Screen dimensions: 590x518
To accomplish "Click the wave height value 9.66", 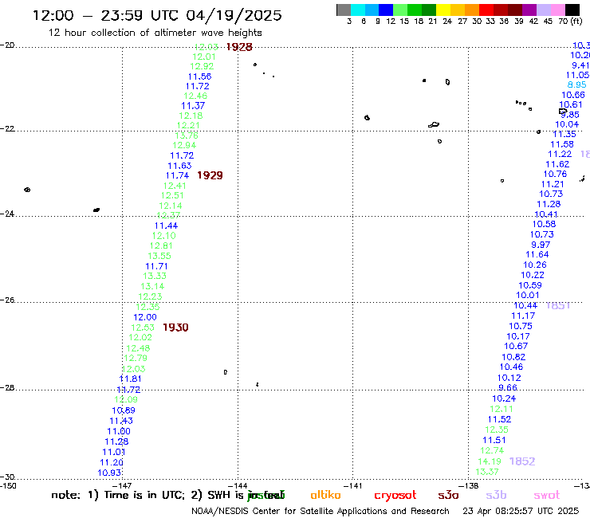I will pyautogui.click(x=508, y=388).
